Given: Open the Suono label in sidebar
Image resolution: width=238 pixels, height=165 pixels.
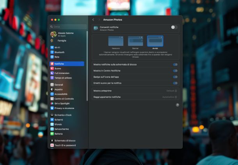Looking at the screenshot, I should (58, 68).
